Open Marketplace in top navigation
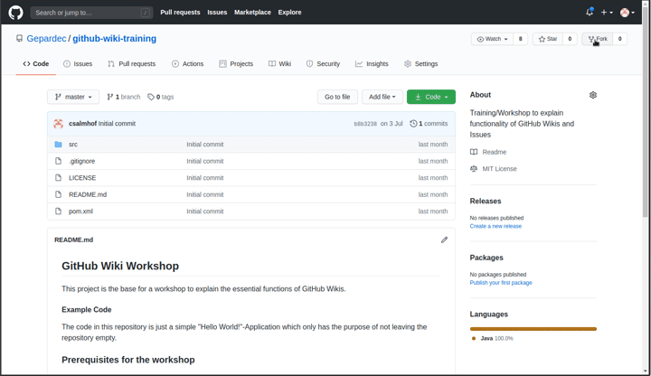Image resolution: width=651 pixels, height=376 pixels. pos(252,13)
